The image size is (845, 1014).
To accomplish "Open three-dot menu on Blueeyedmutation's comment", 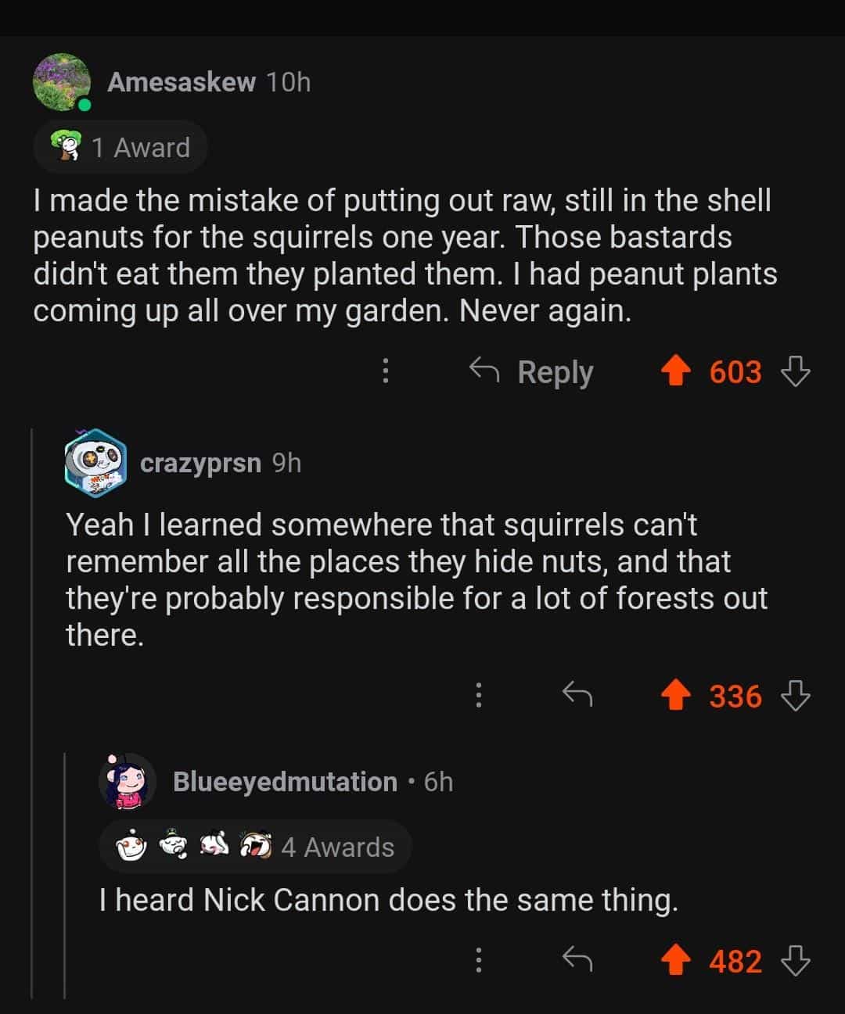I will (x=479, y=961).
